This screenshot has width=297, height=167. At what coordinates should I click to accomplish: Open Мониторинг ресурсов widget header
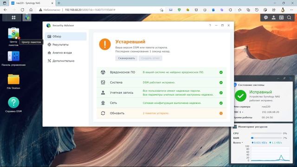(x=252, y=127)
